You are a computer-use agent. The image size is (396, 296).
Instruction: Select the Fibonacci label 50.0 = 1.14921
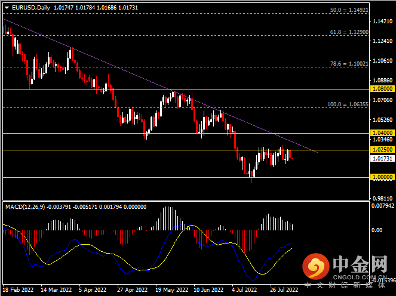click(x=349, y=10)
